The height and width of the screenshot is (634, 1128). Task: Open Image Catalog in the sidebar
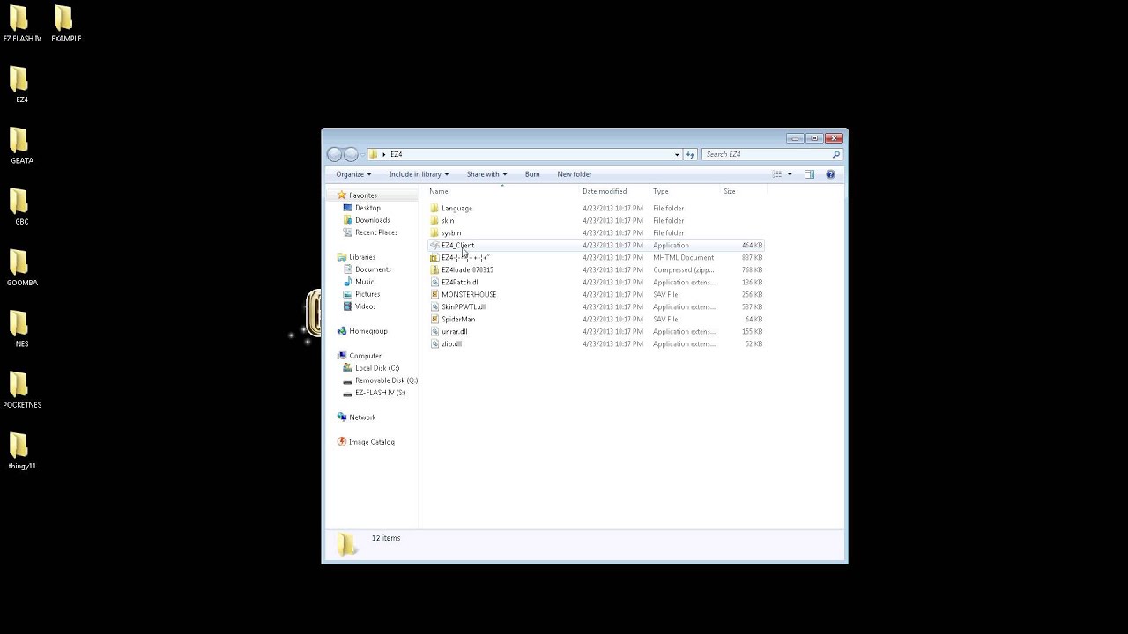click(x=371, y=442)
